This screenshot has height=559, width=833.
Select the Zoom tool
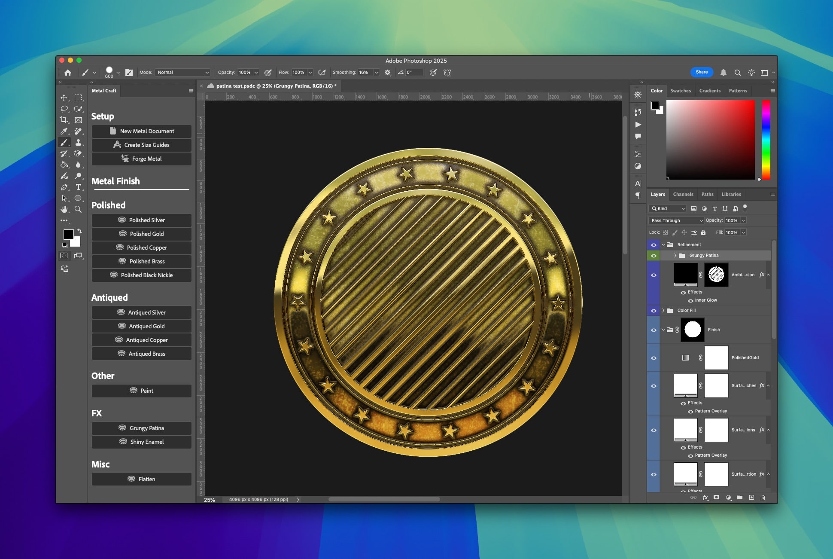[x=78, y=209]
